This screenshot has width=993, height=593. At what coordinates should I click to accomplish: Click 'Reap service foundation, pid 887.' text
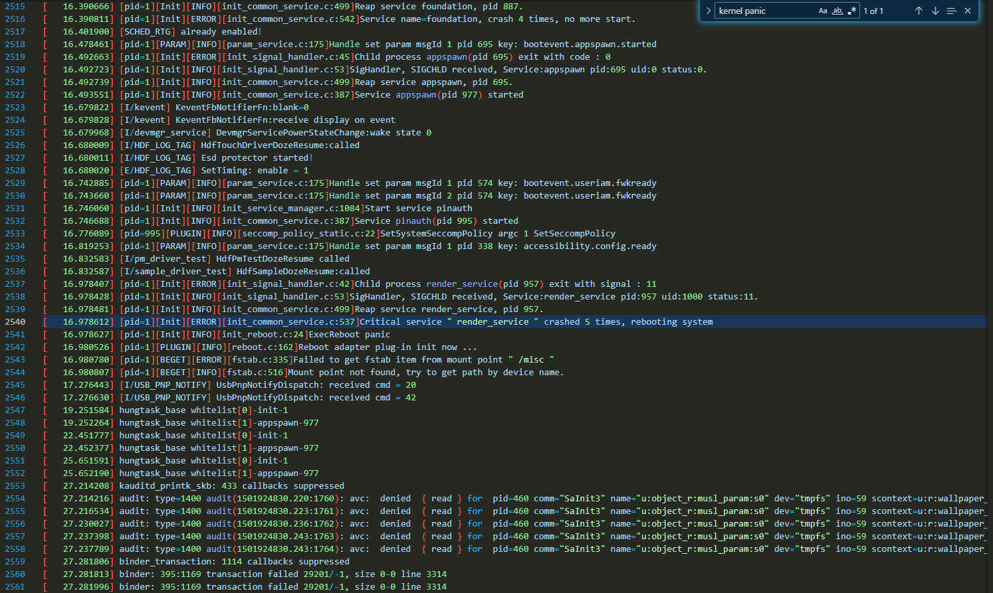click(x=439, y=6)
